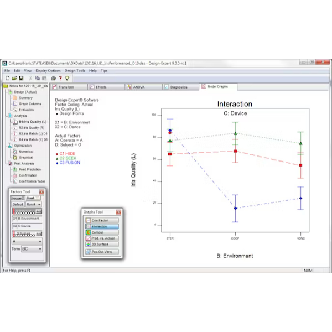Click the Graphical optimization icon
This screenshot has height=332, width=332.
click(15, 158)
